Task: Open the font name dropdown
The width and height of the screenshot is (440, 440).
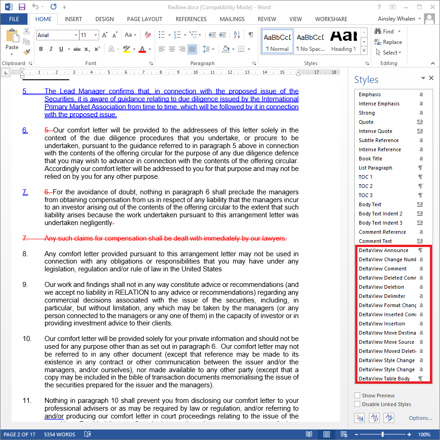Action: [76, 35]
